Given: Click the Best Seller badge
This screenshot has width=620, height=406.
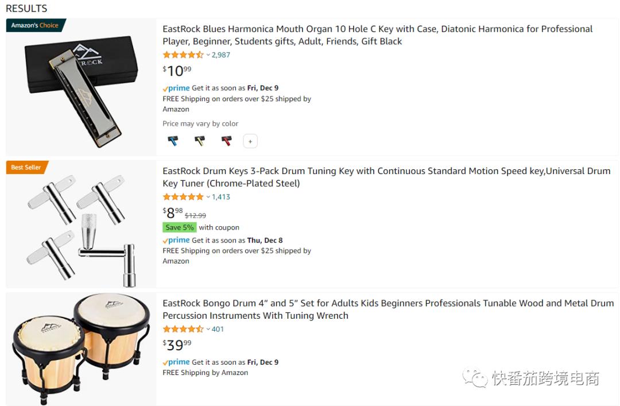Looking at the screenshot, I should [26, 167].
